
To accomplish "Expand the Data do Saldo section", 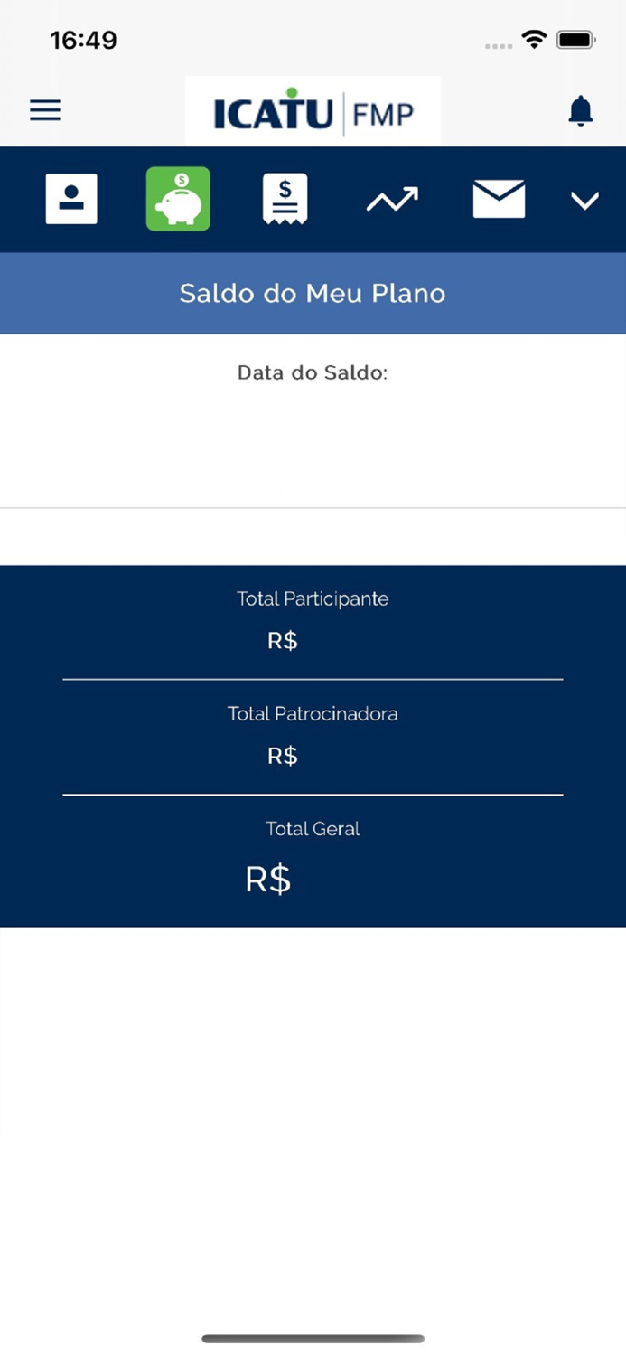I will (x=313, y=372).
